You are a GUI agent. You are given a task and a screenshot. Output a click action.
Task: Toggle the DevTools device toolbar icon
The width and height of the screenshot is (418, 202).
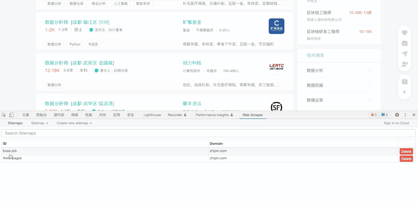(x=12, y=115)
